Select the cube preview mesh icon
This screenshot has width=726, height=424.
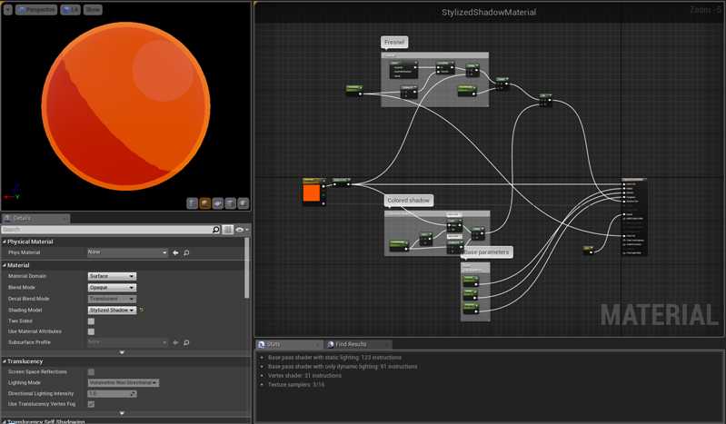tap(230, 203)
